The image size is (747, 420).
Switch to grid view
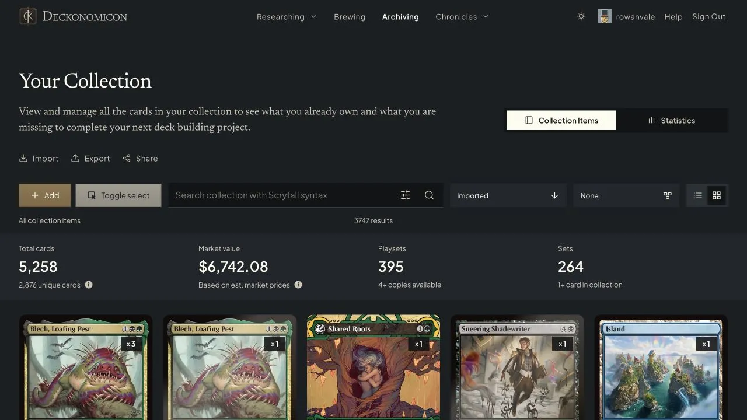point(717,195)
